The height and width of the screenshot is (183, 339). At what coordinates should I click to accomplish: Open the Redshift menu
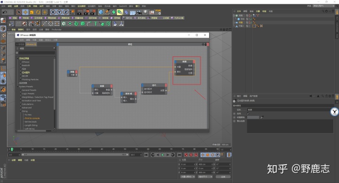(123, 6)
